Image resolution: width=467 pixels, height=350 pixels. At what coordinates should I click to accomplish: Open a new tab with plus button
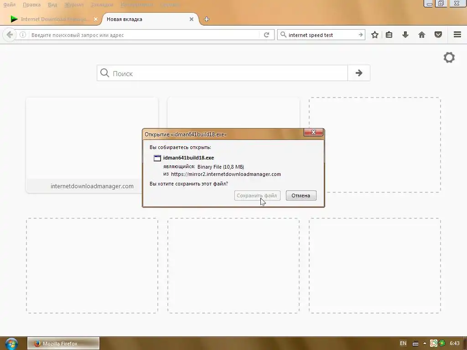point(207,19)
